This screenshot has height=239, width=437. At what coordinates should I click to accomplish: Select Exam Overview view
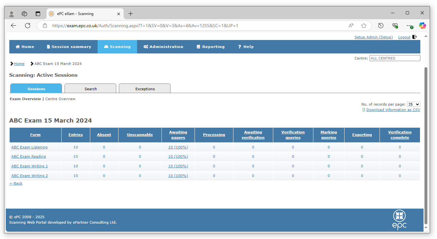pyautogui.click(x=25, y=99)
